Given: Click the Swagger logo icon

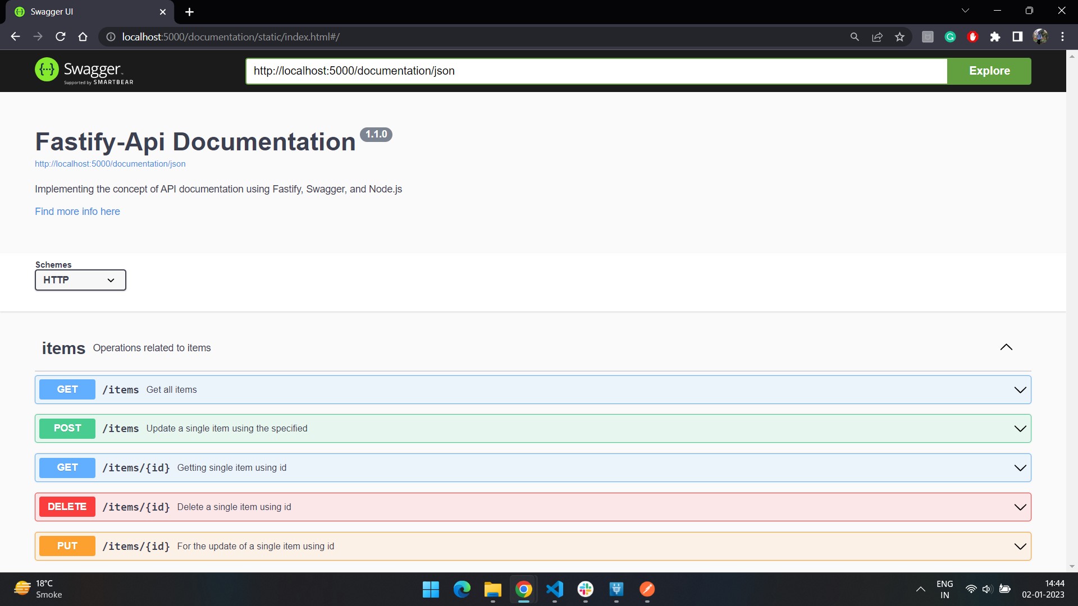Looking at the screenshot, I should [x=47, y=70].
